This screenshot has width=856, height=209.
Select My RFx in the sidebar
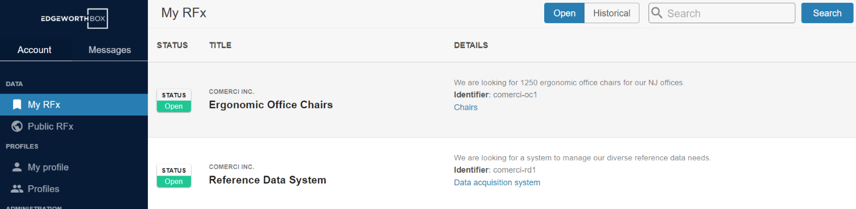tap(74, 105)
